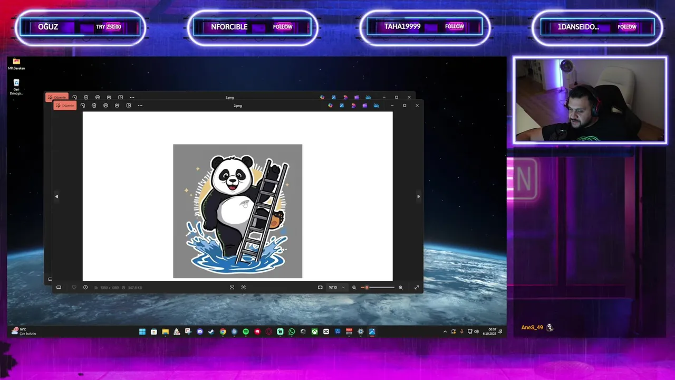Click the 347.8 KB file size text
This screenshot has height=380, width=675.
[x=135, y=288]
